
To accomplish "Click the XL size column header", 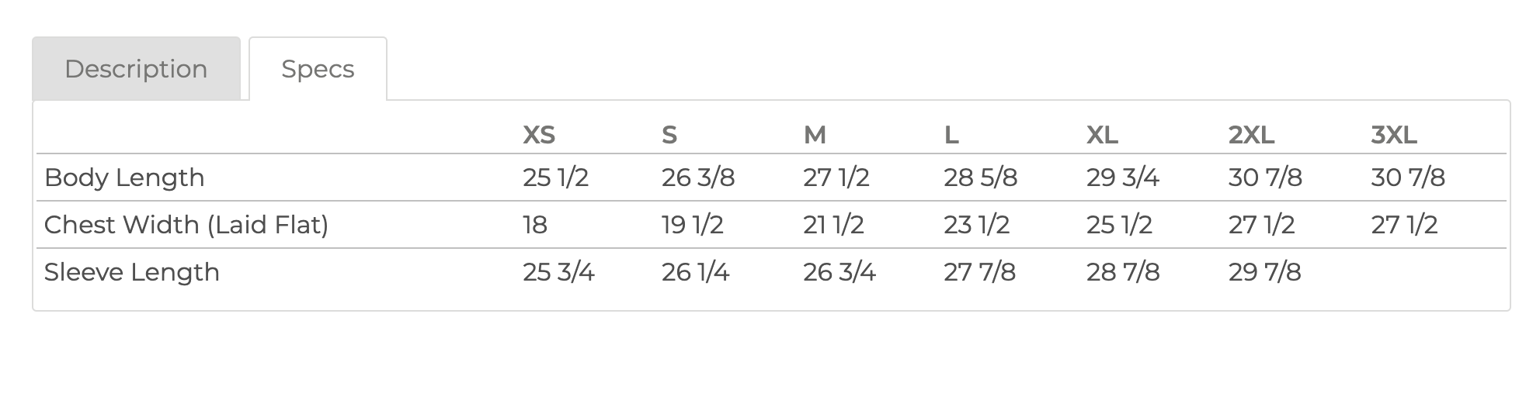I will point(1102,135).
